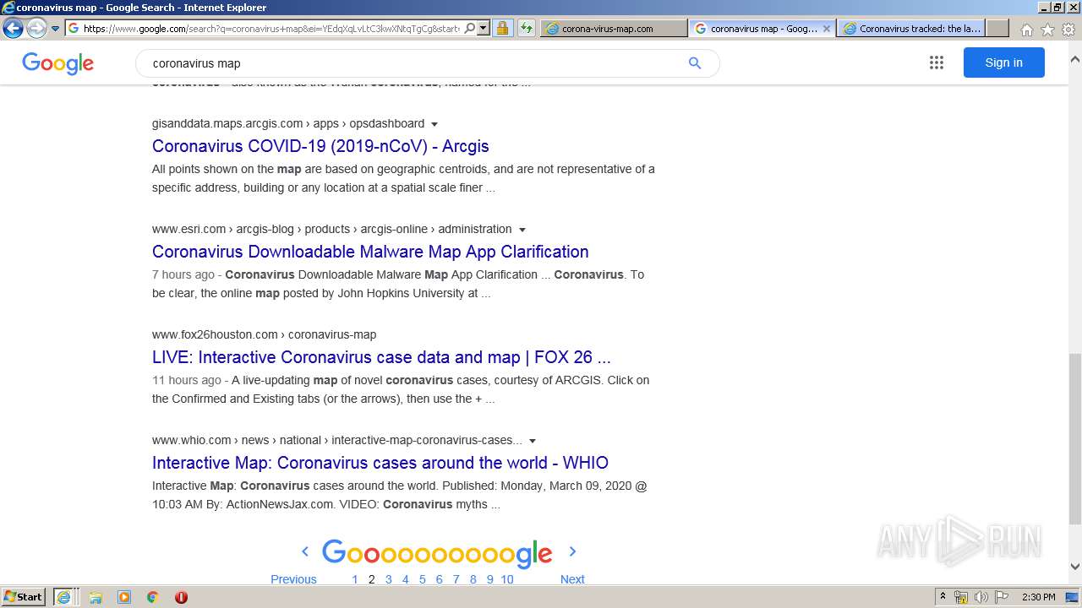Image resolution: width=1082 pixels, height=608 pixels.
Task: Go to results page 5
Action: 423,579
